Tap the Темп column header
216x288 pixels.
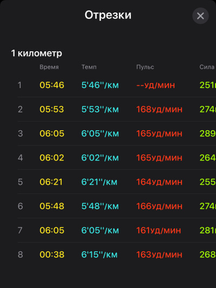89,67
